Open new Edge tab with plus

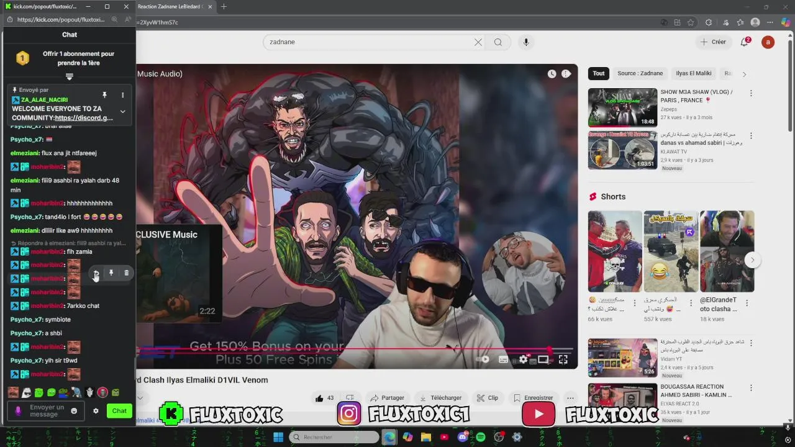click(224, 7)
